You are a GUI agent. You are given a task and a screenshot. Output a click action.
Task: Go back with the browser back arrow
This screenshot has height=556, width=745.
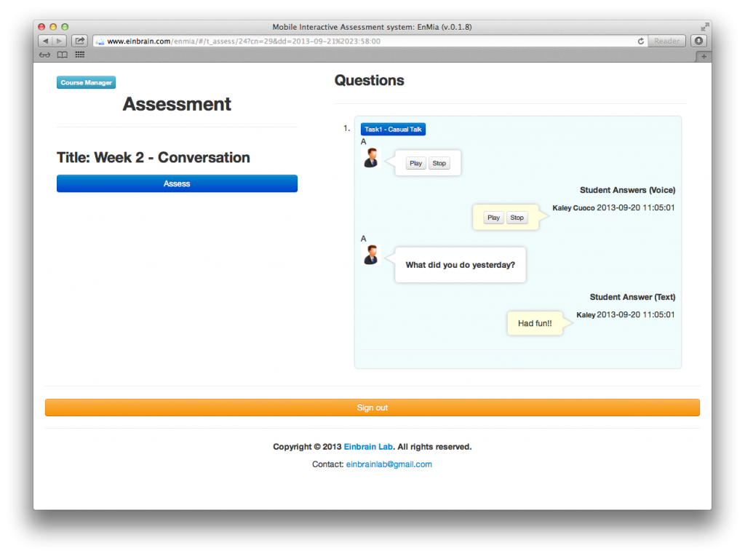45,41
